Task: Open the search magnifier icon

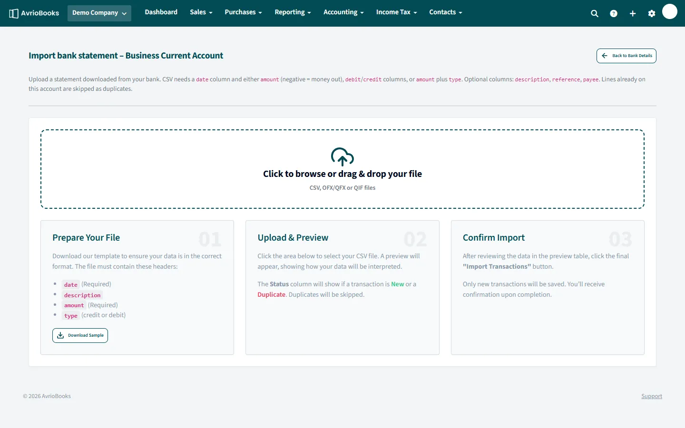Action: [x=595, y=13]
